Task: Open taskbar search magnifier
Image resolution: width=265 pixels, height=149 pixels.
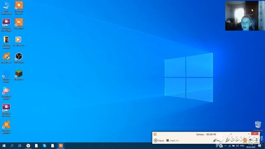Action: 12,146
